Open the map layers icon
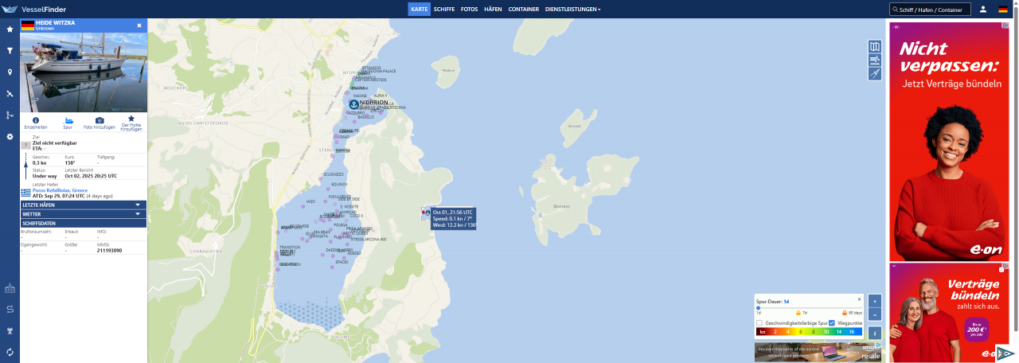1019x363 pixels. pos(875,47)
